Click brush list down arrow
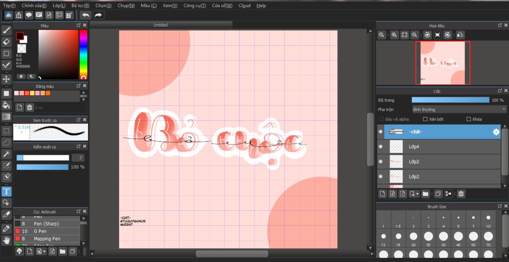509x262 pixels. [84, 243]
